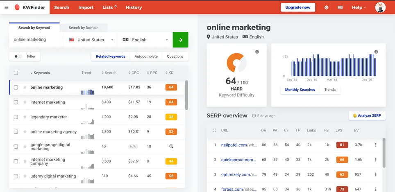This screenshot has height=192, width=395.
Task: Check the google garage digital marketing checkbox
Action: pyautogui.click(x=16, y=147)
